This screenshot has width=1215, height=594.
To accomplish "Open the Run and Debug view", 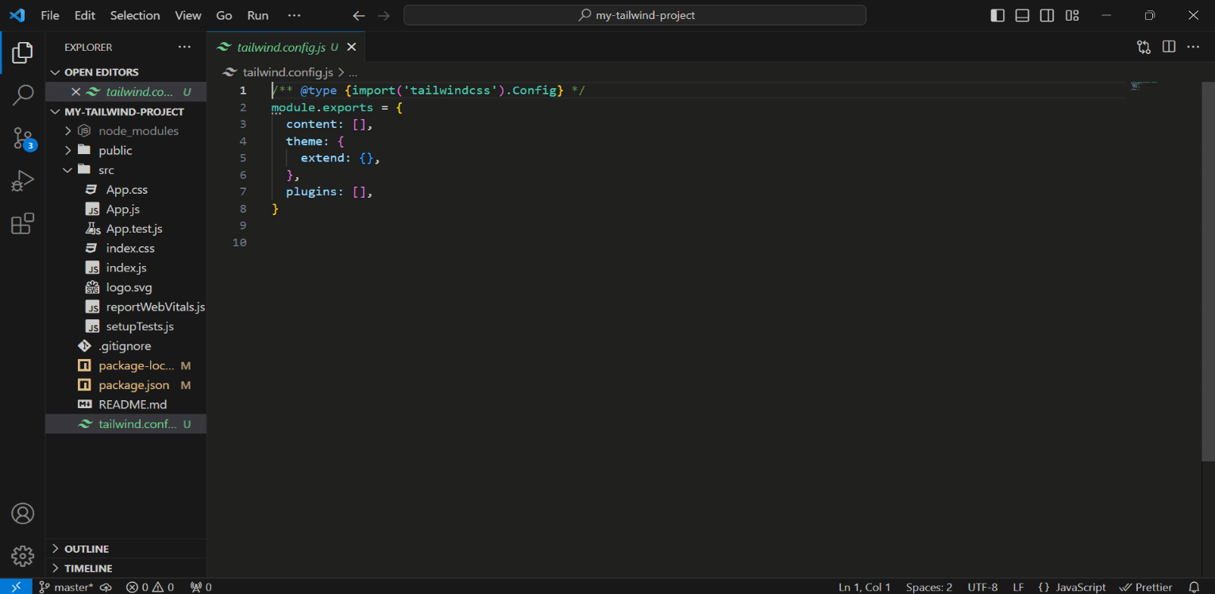I will (22, 180).
